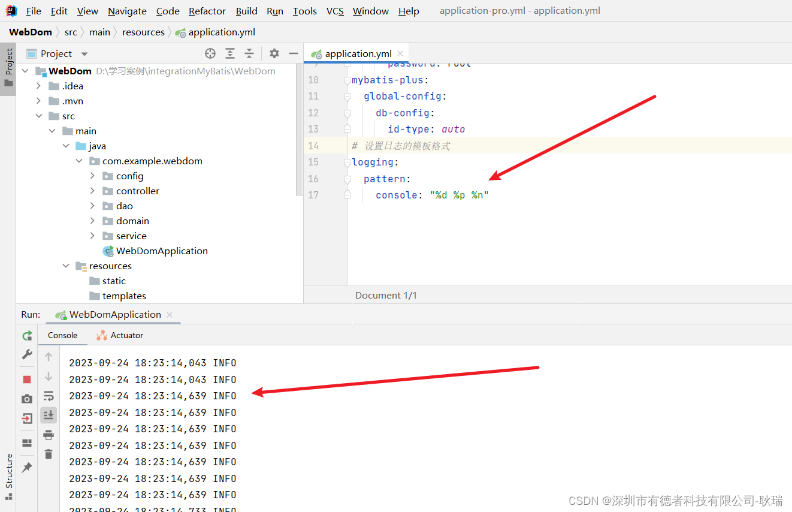Click application.yml in the breadcrumb bar
This screenshot has height=512, width=792.
(x=215, y=32)
